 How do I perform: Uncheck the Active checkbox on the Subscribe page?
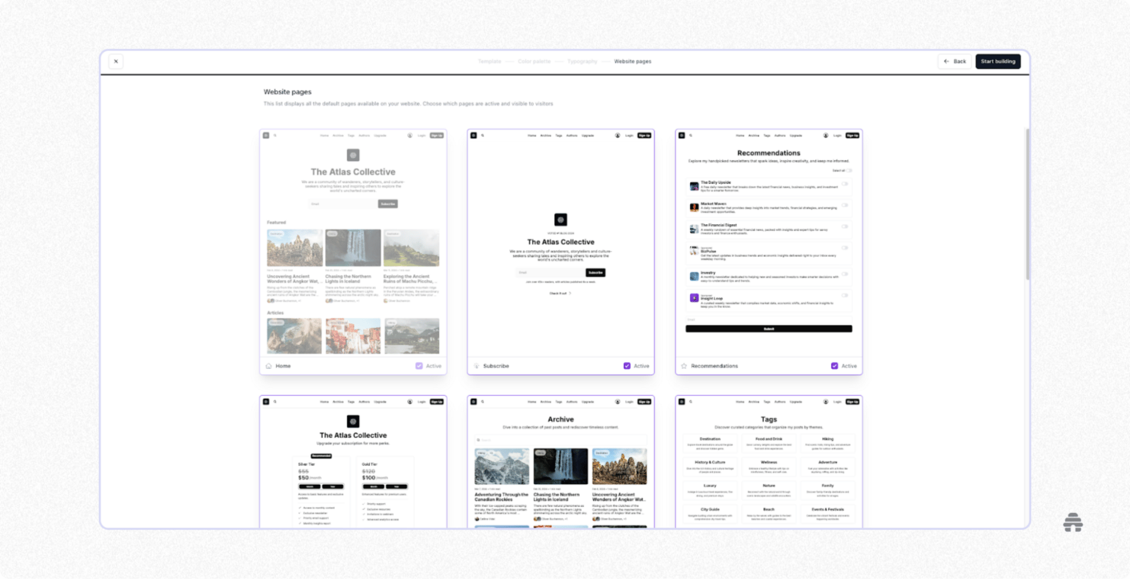click(627, 366)
